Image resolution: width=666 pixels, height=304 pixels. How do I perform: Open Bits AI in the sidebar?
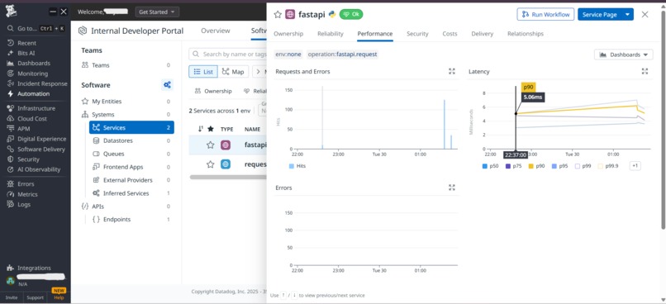click(26, 53)
